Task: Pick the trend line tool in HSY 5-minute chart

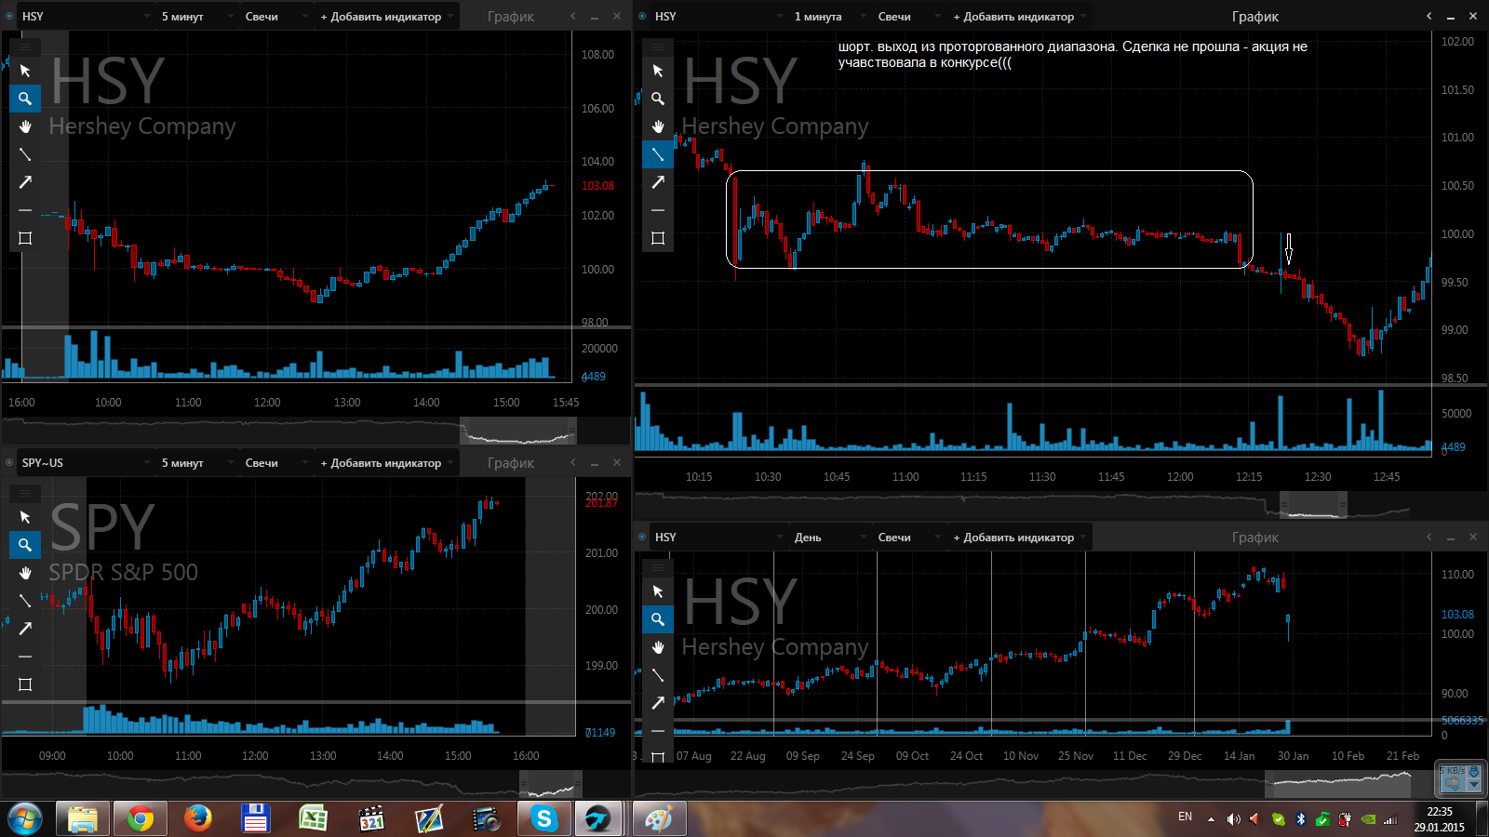Action: [25, 154]
